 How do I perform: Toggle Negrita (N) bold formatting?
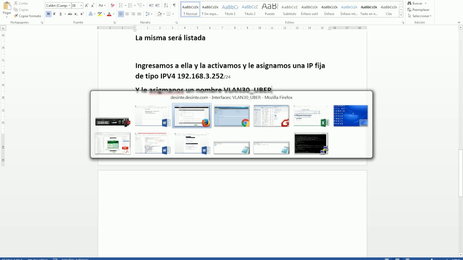(48, 14)
